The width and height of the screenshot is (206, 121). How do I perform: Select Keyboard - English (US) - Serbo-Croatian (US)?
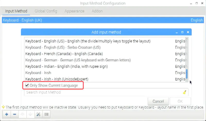pyautogui.click(x=105, y=47)
